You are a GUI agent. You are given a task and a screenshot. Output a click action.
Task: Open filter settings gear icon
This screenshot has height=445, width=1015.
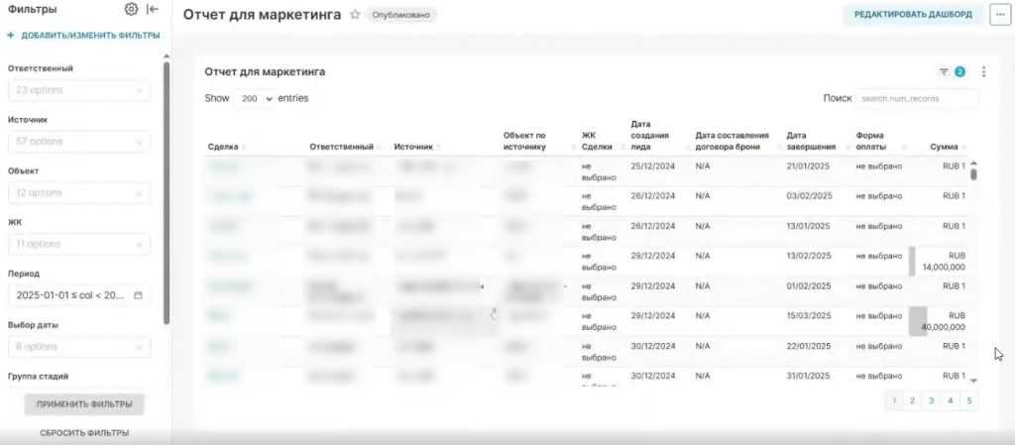pyautogui.click(x=131, y=10)
